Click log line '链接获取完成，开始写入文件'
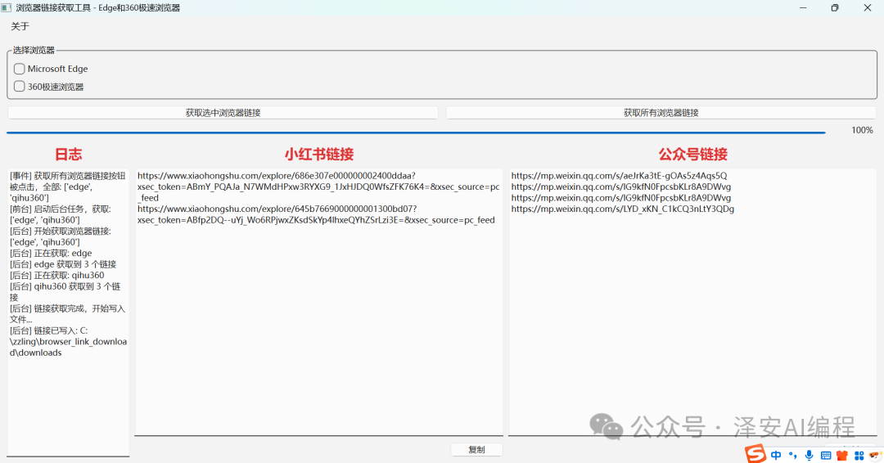The image size is (884, 463). (x=67, y=314)
